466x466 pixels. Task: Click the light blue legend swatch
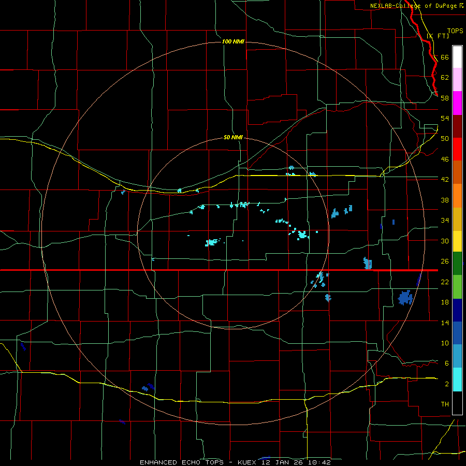click(457, 356)
